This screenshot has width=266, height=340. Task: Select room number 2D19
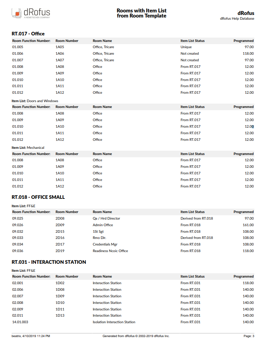[60, 251]
